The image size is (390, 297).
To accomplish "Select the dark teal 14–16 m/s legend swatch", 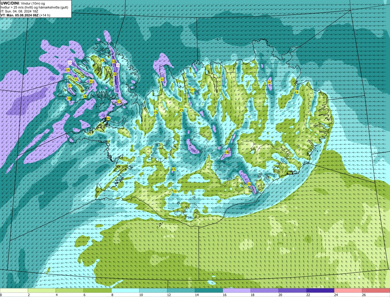I will coord(209,290).
